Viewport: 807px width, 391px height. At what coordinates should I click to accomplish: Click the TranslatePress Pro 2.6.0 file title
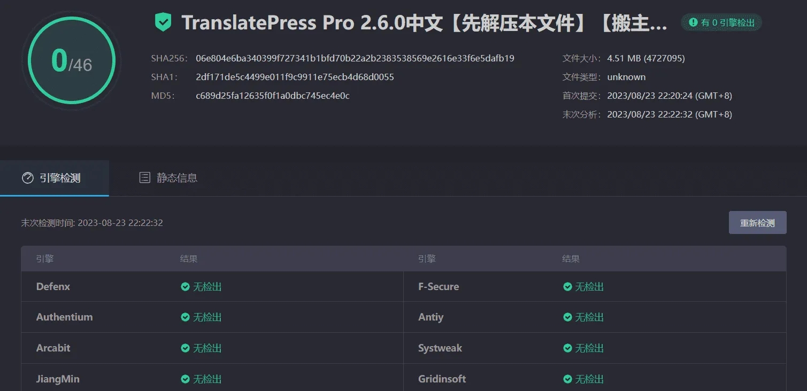click(425, 23)
